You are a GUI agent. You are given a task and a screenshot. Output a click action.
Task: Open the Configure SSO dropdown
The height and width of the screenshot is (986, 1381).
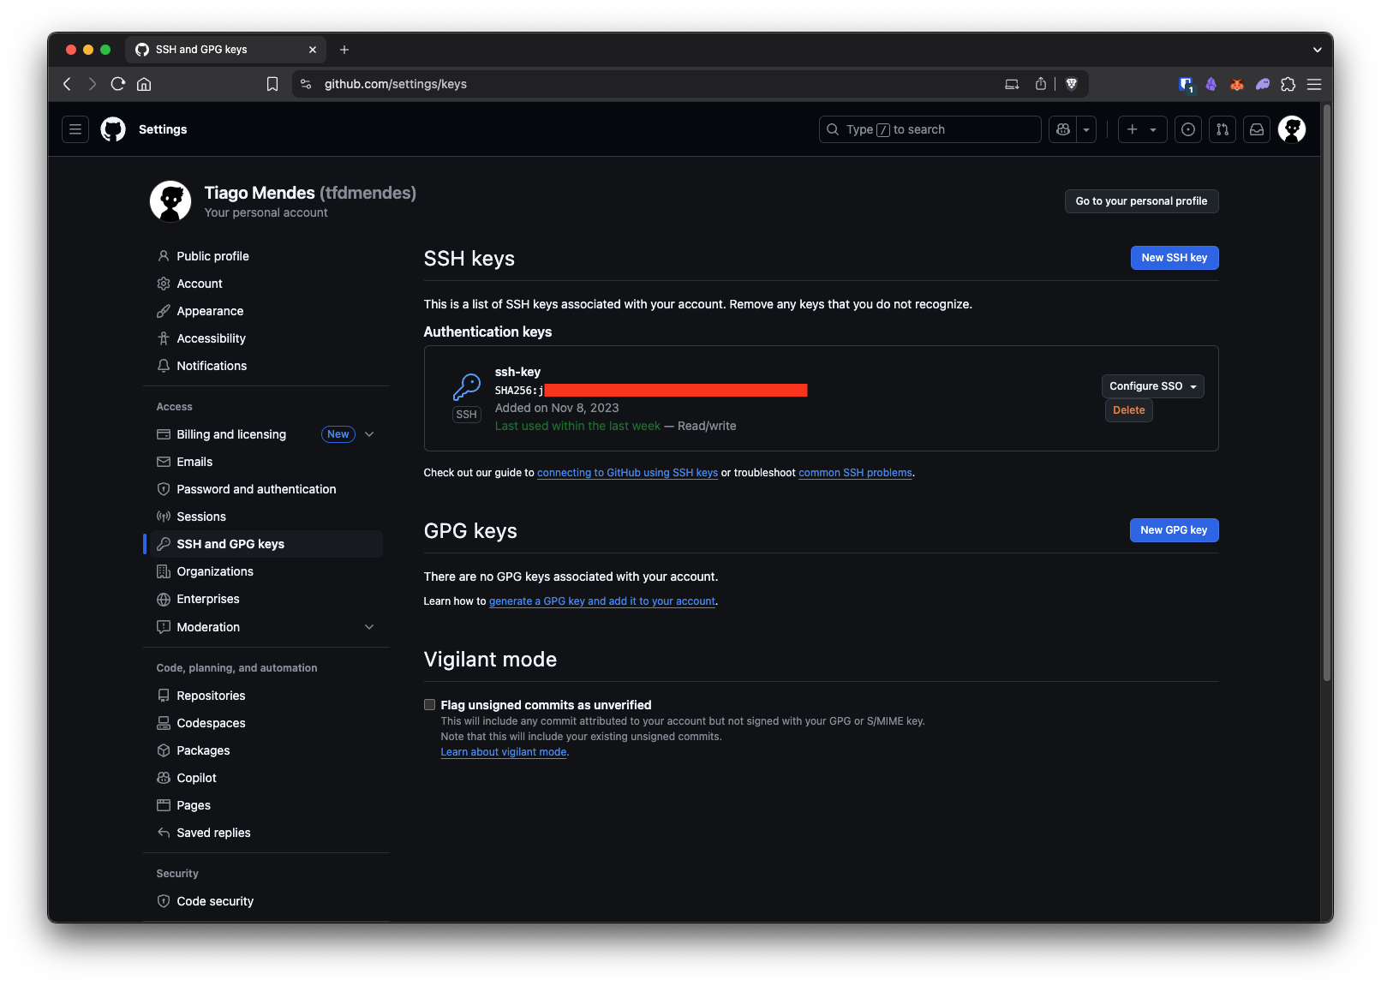pyautogui.click(x=1152, y=386)
